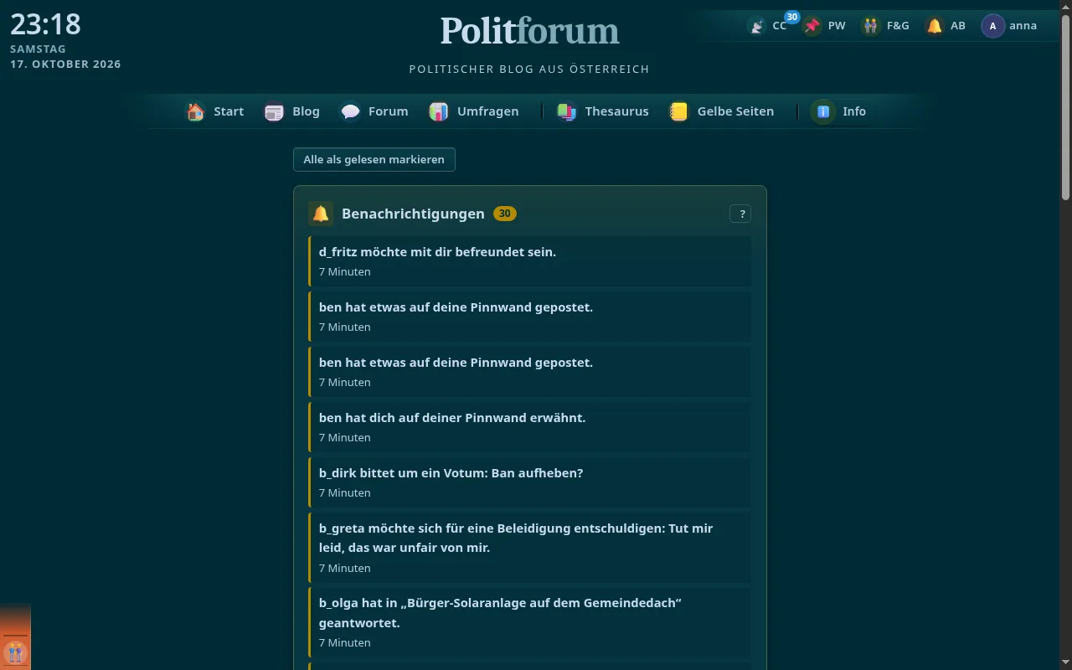Go to Politforum site title
Viewport: 1072px width, 670px height.
tap(530, 31)
